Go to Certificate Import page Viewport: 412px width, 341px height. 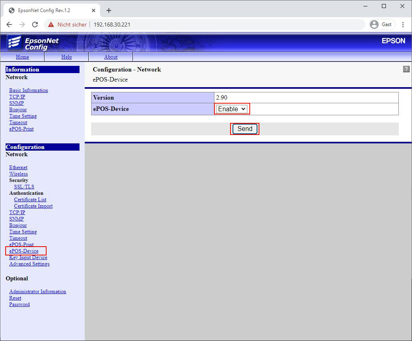[33, 206]
